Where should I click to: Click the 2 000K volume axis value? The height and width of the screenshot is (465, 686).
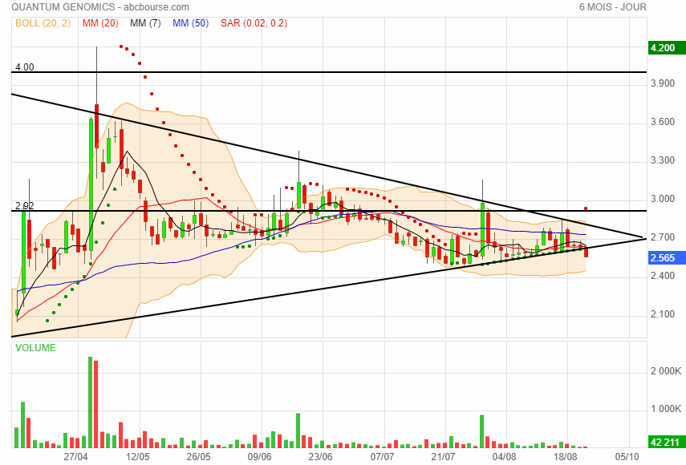coord(666,371)
